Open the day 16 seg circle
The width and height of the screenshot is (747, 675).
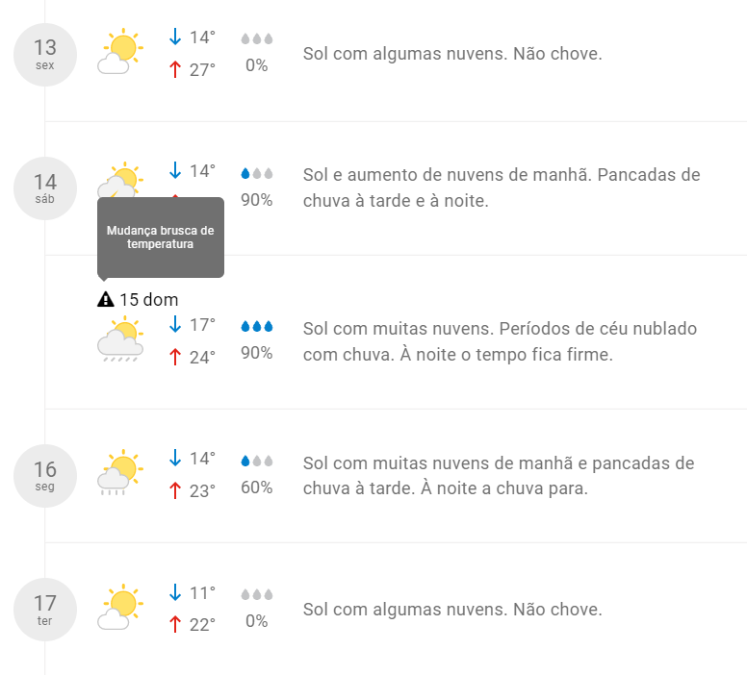point(45,476)
